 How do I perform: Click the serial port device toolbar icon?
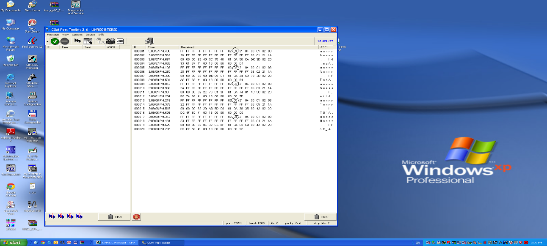point(110,41)
